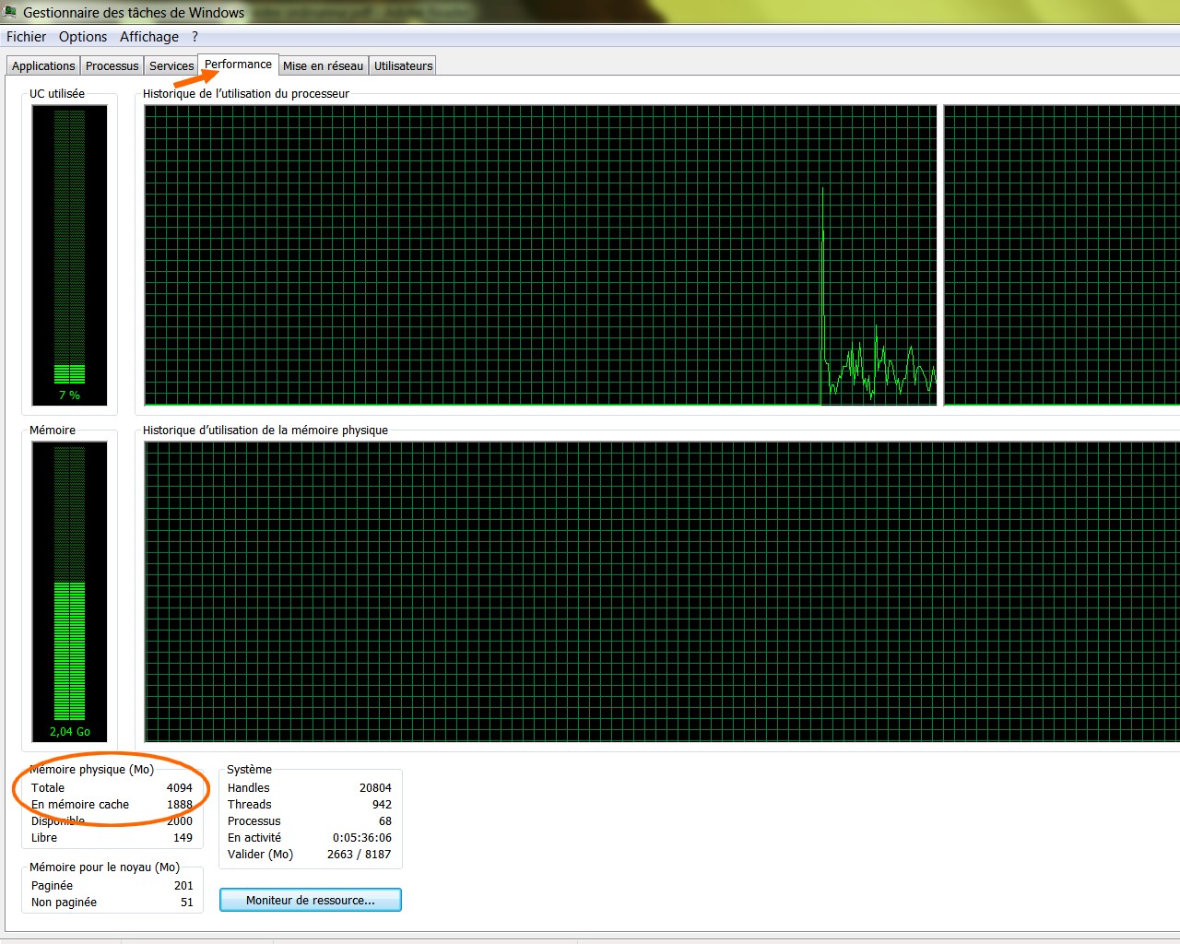
Task: Click the second processor history graph on right
Action: click(1061, 255)
